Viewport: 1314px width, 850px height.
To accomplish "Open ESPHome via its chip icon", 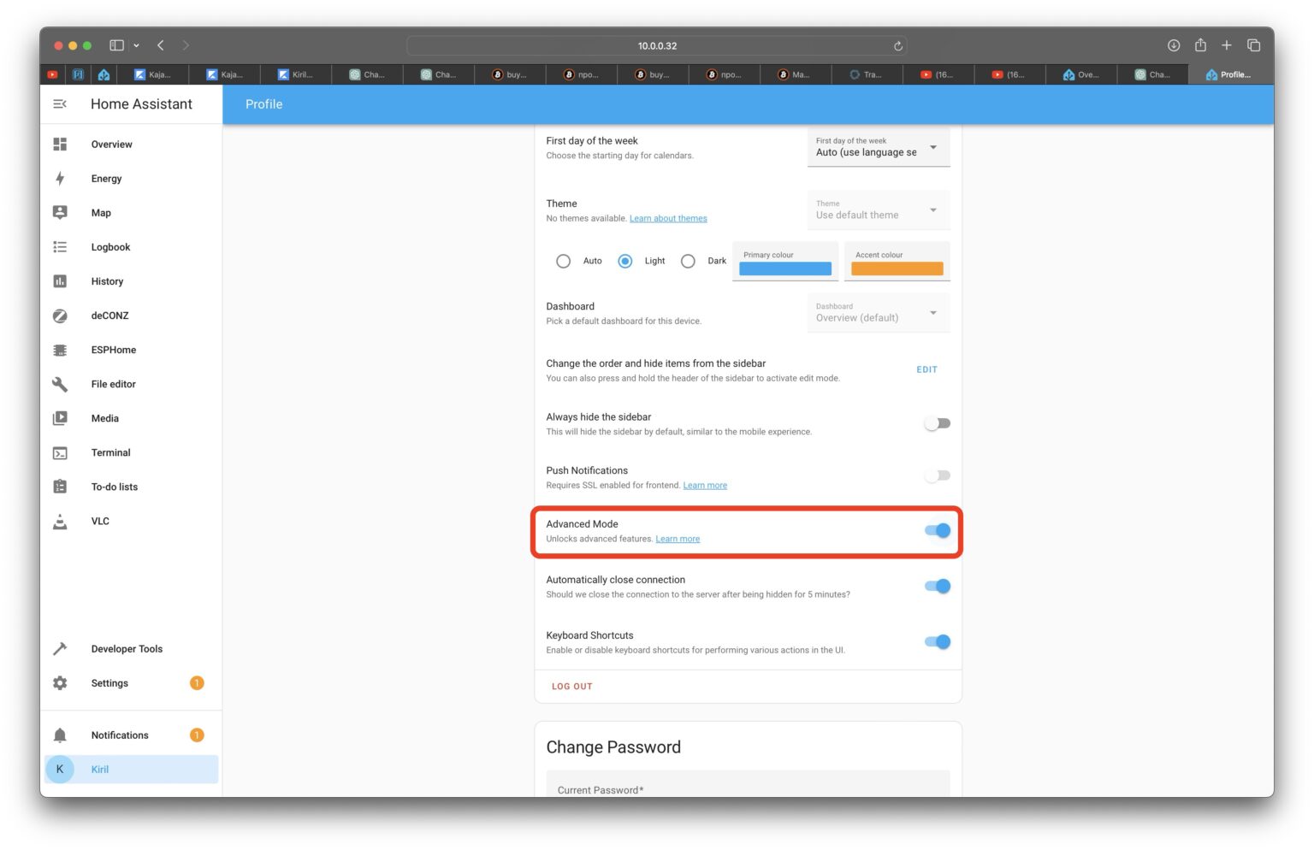I will (x=60, y=350).
